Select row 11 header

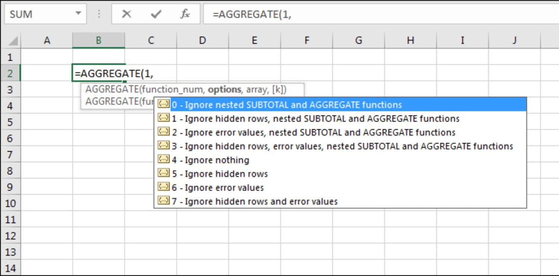click(10, 219)
